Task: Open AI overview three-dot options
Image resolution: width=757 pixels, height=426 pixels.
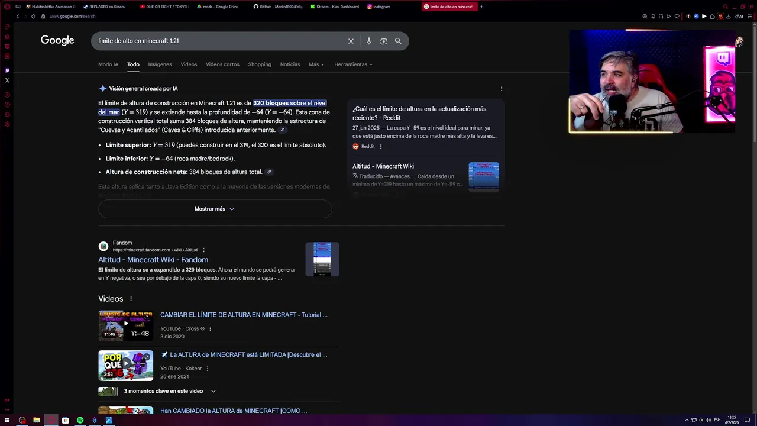Action: 501,89
